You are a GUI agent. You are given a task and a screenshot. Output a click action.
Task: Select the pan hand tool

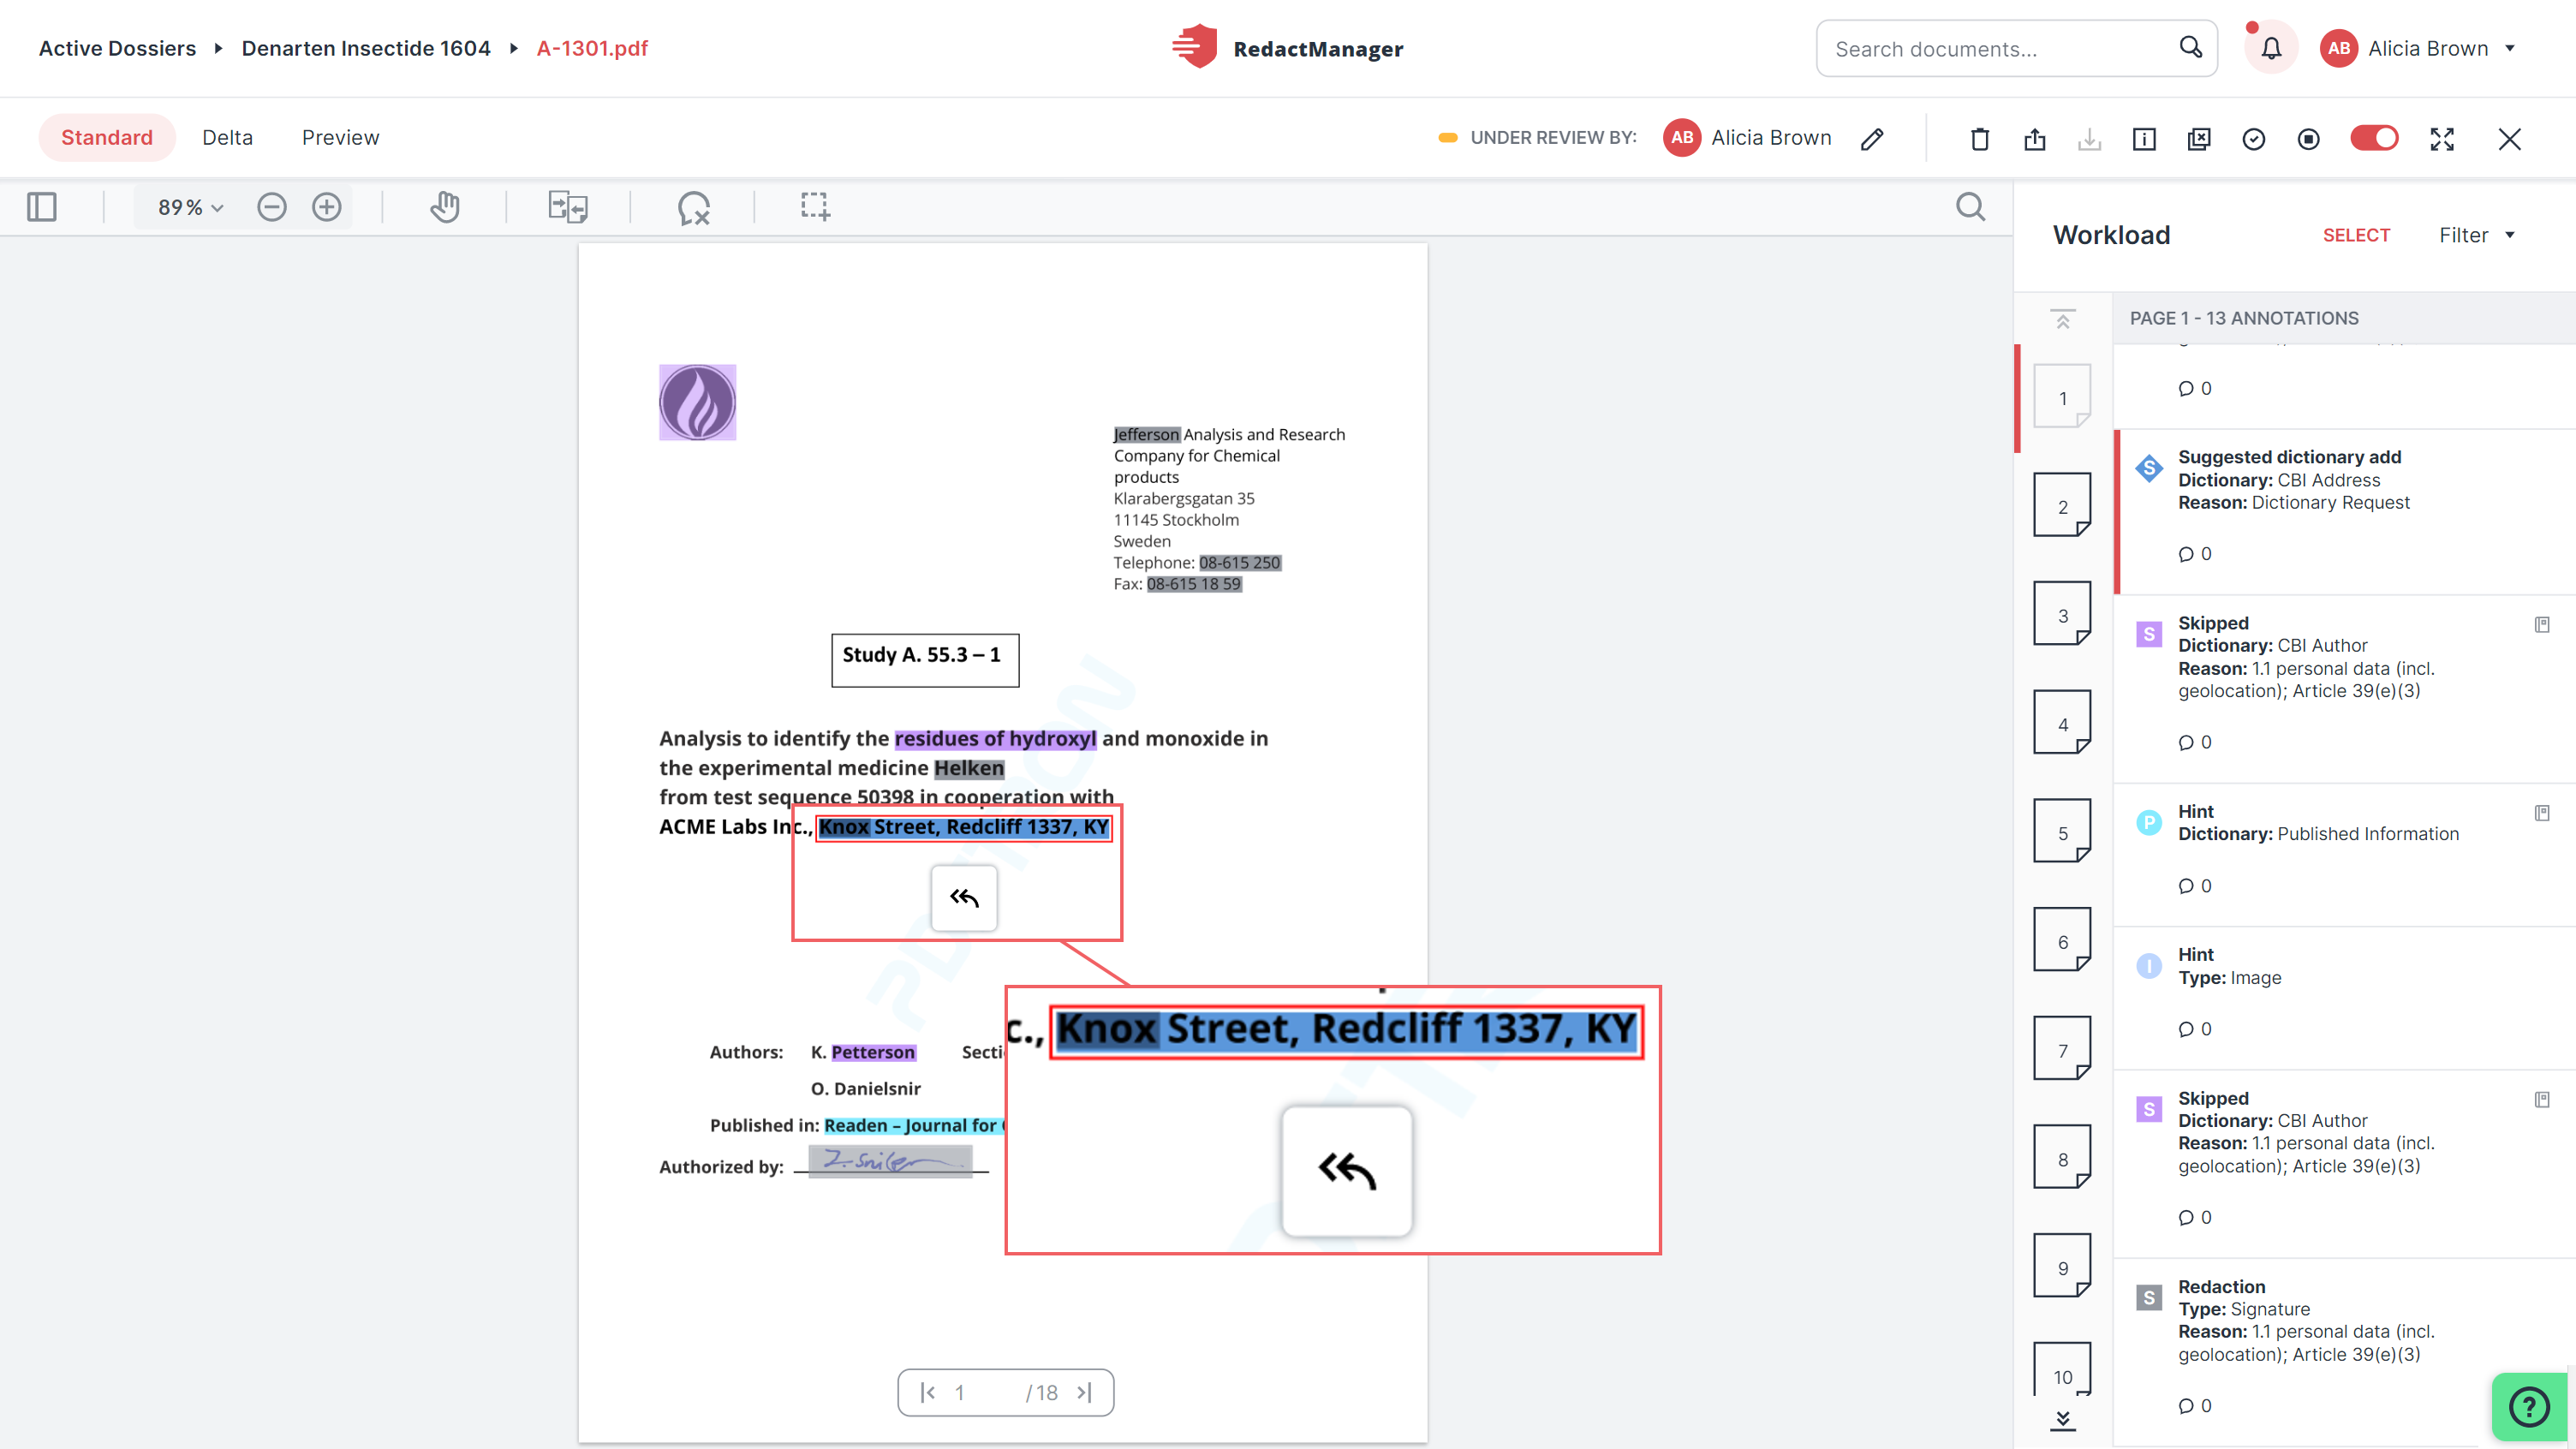tap(445, 207)
